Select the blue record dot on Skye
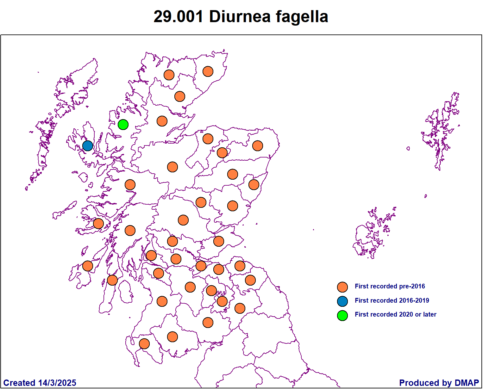The width and height of the screenshot is (483, 389). click(88, 146)
